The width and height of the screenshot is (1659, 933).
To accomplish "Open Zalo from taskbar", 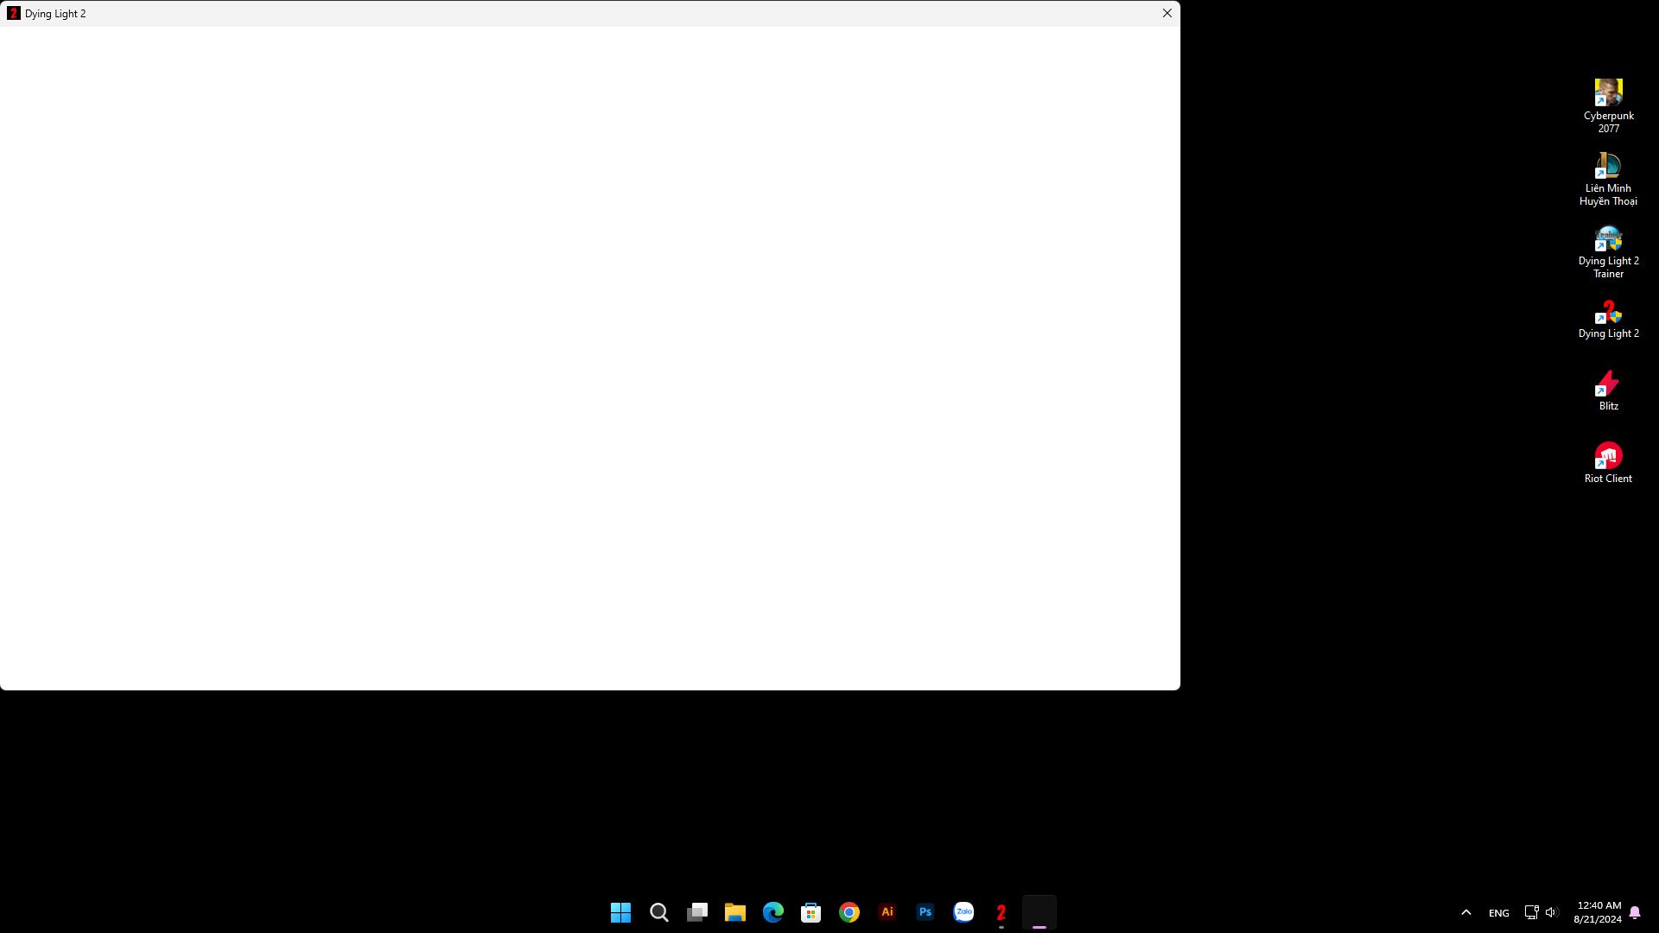I will point(963,912).
